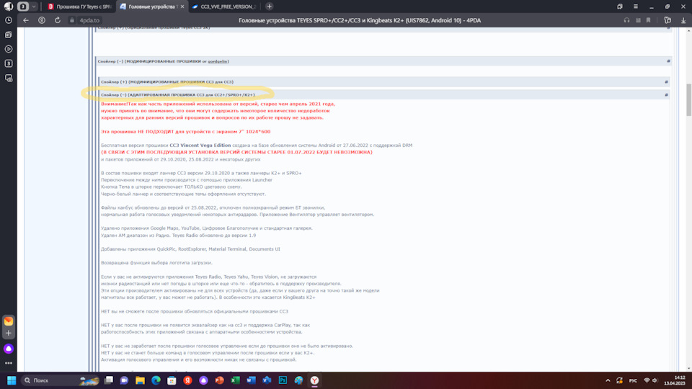Image resolution: width=692 pixels, height=389 pixels.
Task: Click the 4pda.to address field
Action: pyautogui.click(x=90, y=20)
